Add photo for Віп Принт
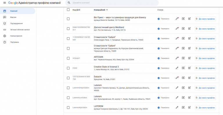The image size is (223, 115). (183, 19)
